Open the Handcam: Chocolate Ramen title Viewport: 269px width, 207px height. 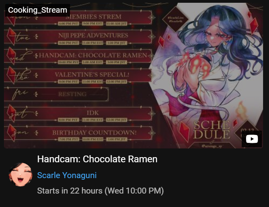click(x=97, y=159)
